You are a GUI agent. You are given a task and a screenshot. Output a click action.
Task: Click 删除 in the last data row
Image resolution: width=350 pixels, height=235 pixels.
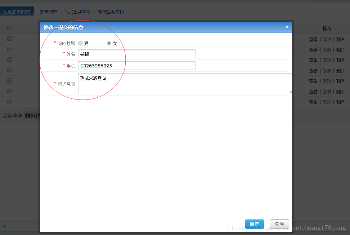coord(340,102)
